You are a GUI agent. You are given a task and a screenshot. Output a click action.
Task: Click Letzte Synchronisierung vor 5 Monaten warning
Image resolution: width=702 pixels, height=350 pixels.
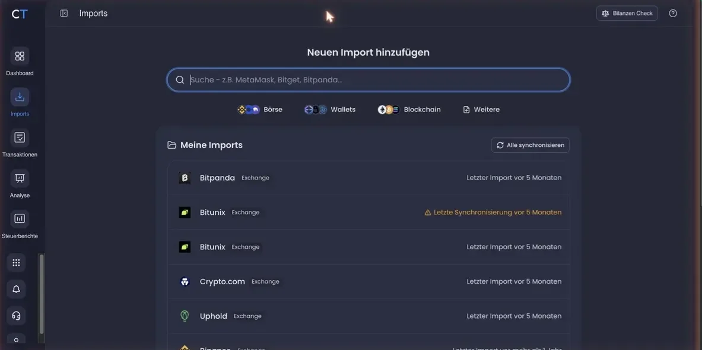(x=493, y=213)
